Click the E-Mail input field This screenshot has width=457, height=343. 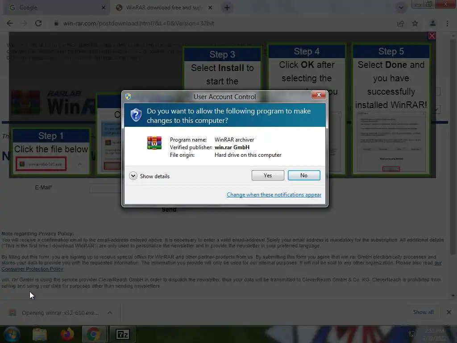pos(105,188)
